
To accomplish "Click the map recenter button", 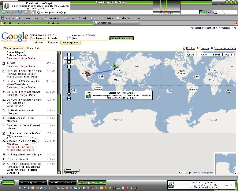I will click(69, 58).
